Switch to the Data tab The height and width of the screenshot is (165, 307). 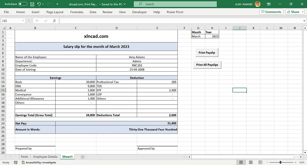(x=93, y=12)
